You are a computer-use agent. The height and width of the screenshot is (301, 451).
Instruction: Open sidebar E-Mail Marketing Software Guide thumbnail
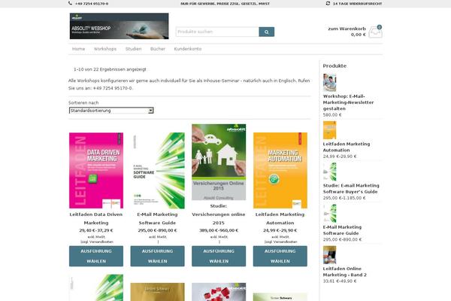click(330, 213)
